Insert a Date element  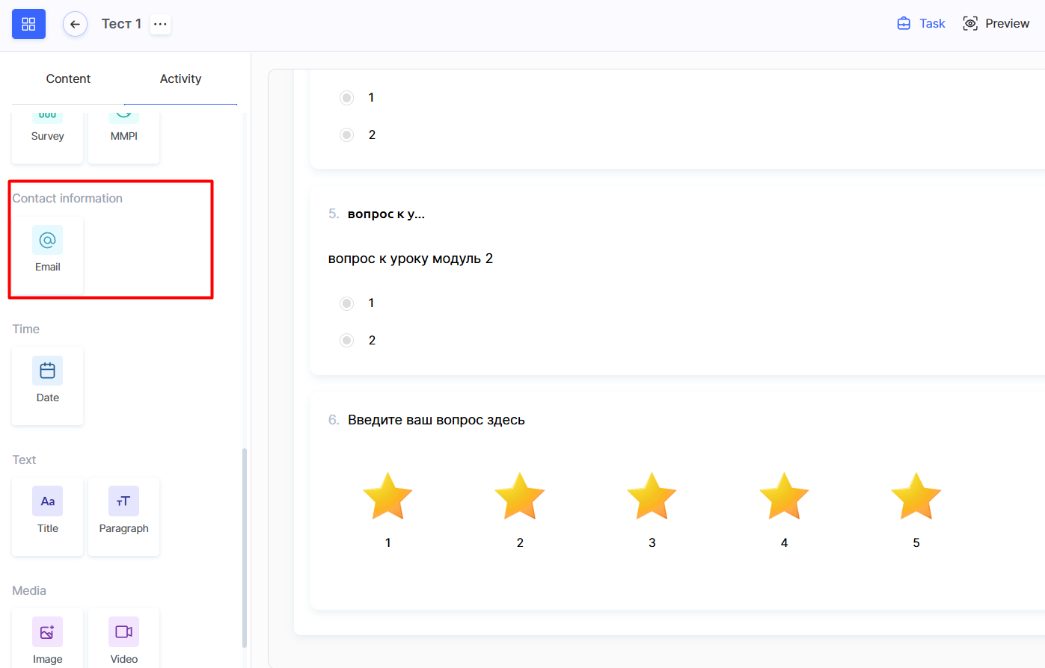tap(47, 383)
